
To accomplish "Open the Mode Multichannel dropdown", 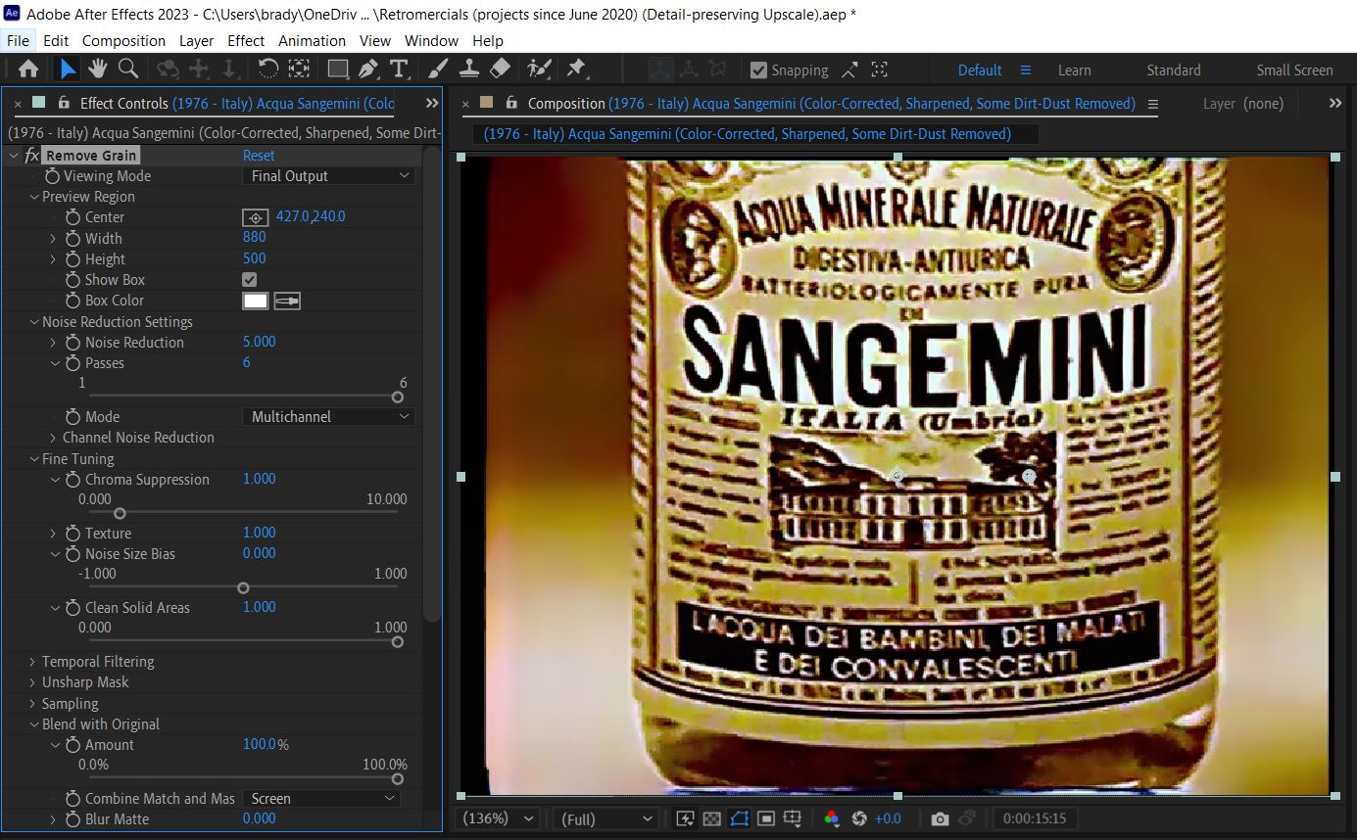I will click(x=328, y=417).
